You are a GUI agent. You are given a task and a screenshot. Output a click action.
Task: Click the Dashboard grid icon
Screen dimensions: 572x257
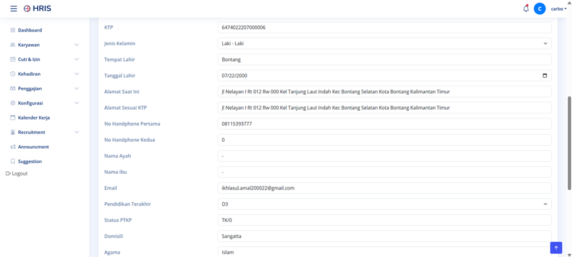[13, 30]
